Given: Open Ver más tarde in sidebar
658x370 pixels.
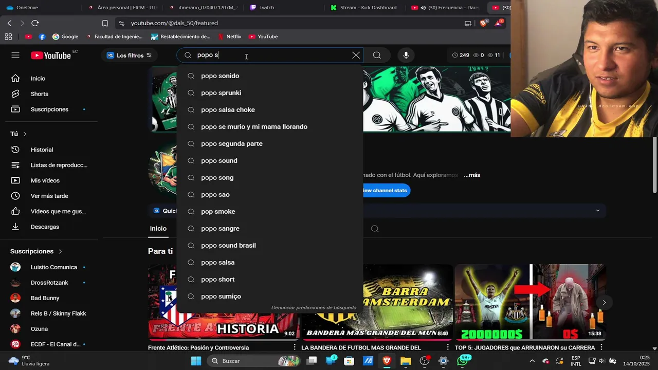Looking at the screenshot, I should click(49, 196).
